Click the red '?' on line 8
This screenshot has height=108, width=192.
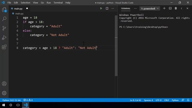tap(59, 48)
